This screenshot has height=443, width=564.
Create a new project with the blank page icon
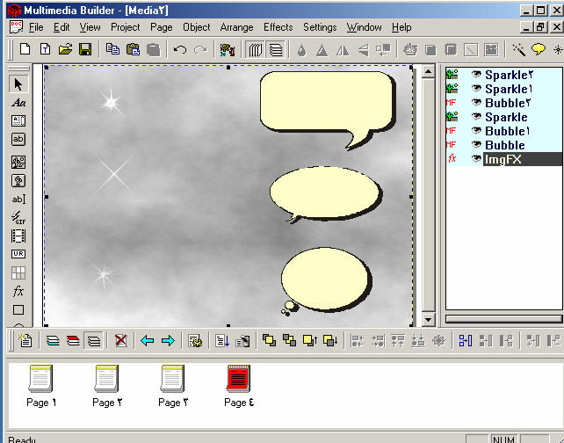[25, 49]
